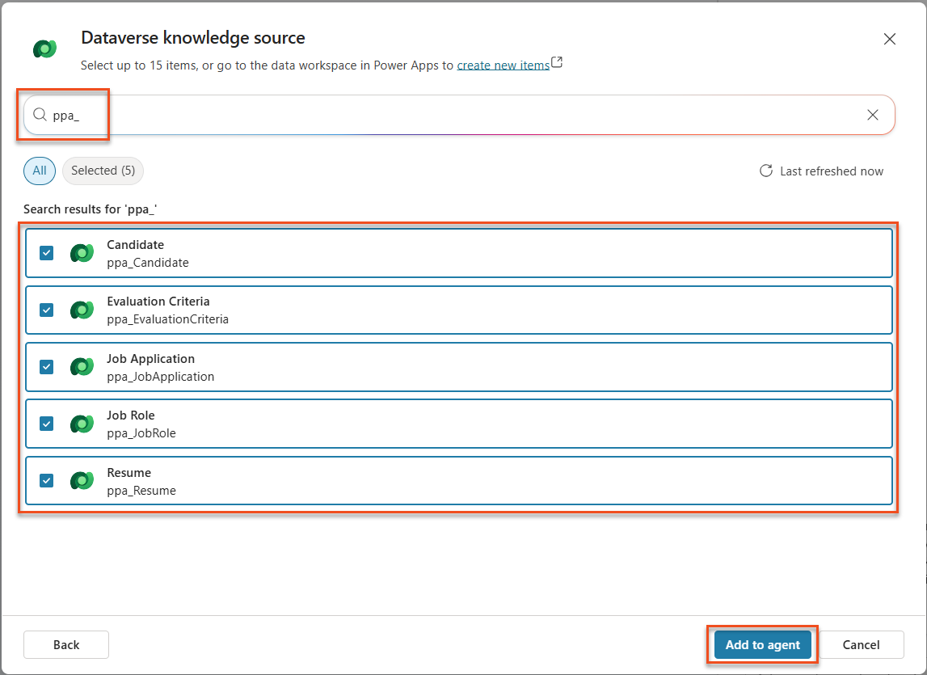Screen dimensions: 927x675
Task: Uncheck the Candidate checkbox
Action: pyautogui.click(x=47, y=253)
